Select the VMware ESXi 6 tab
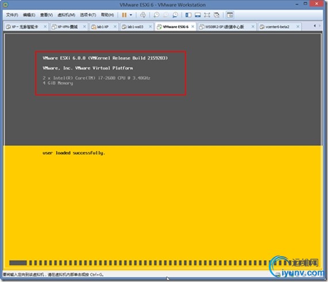This screenshot has height=282, width=328. [176, 27]
